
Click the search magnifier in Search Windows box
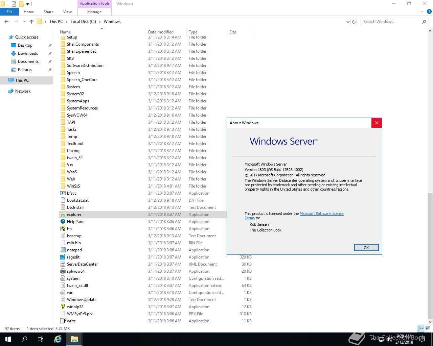pos(424,22)
